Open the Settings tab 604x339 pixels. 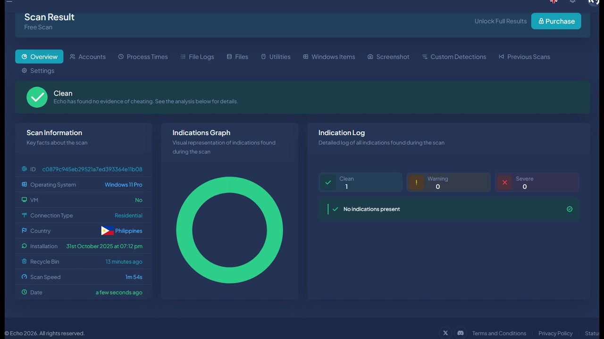38,71
